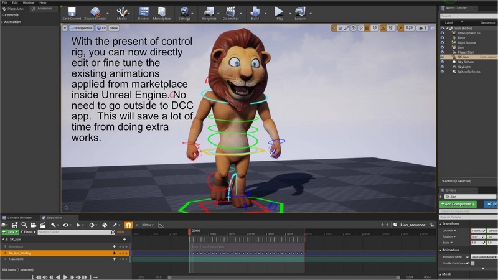Expand the Transform track in Sequencer
This screenshot has width=498, height=280.
point(6,259)
